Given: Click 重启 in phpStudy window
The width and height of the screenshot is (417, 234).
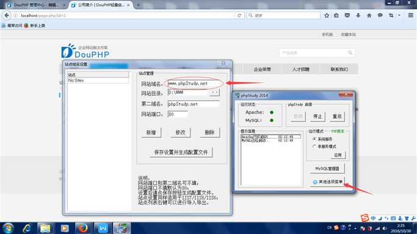Looking at the screenshot, I should [x=337, y=116].
